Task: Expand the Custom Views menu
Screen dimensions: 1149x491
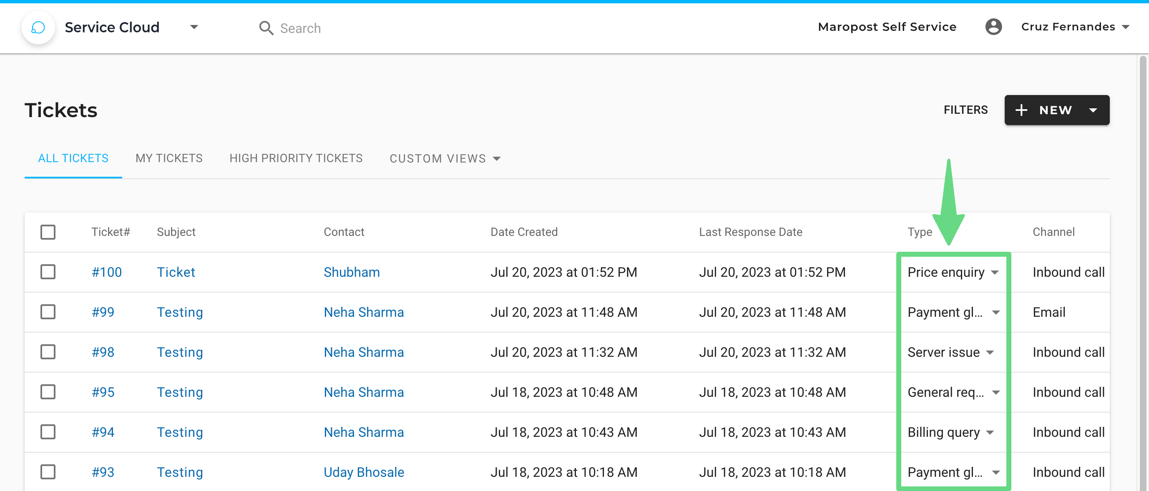Action: coord(445,159)
